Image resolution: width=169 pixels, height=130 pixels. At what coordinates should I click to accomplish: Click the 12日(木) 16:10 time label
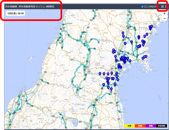coord(15,13)
